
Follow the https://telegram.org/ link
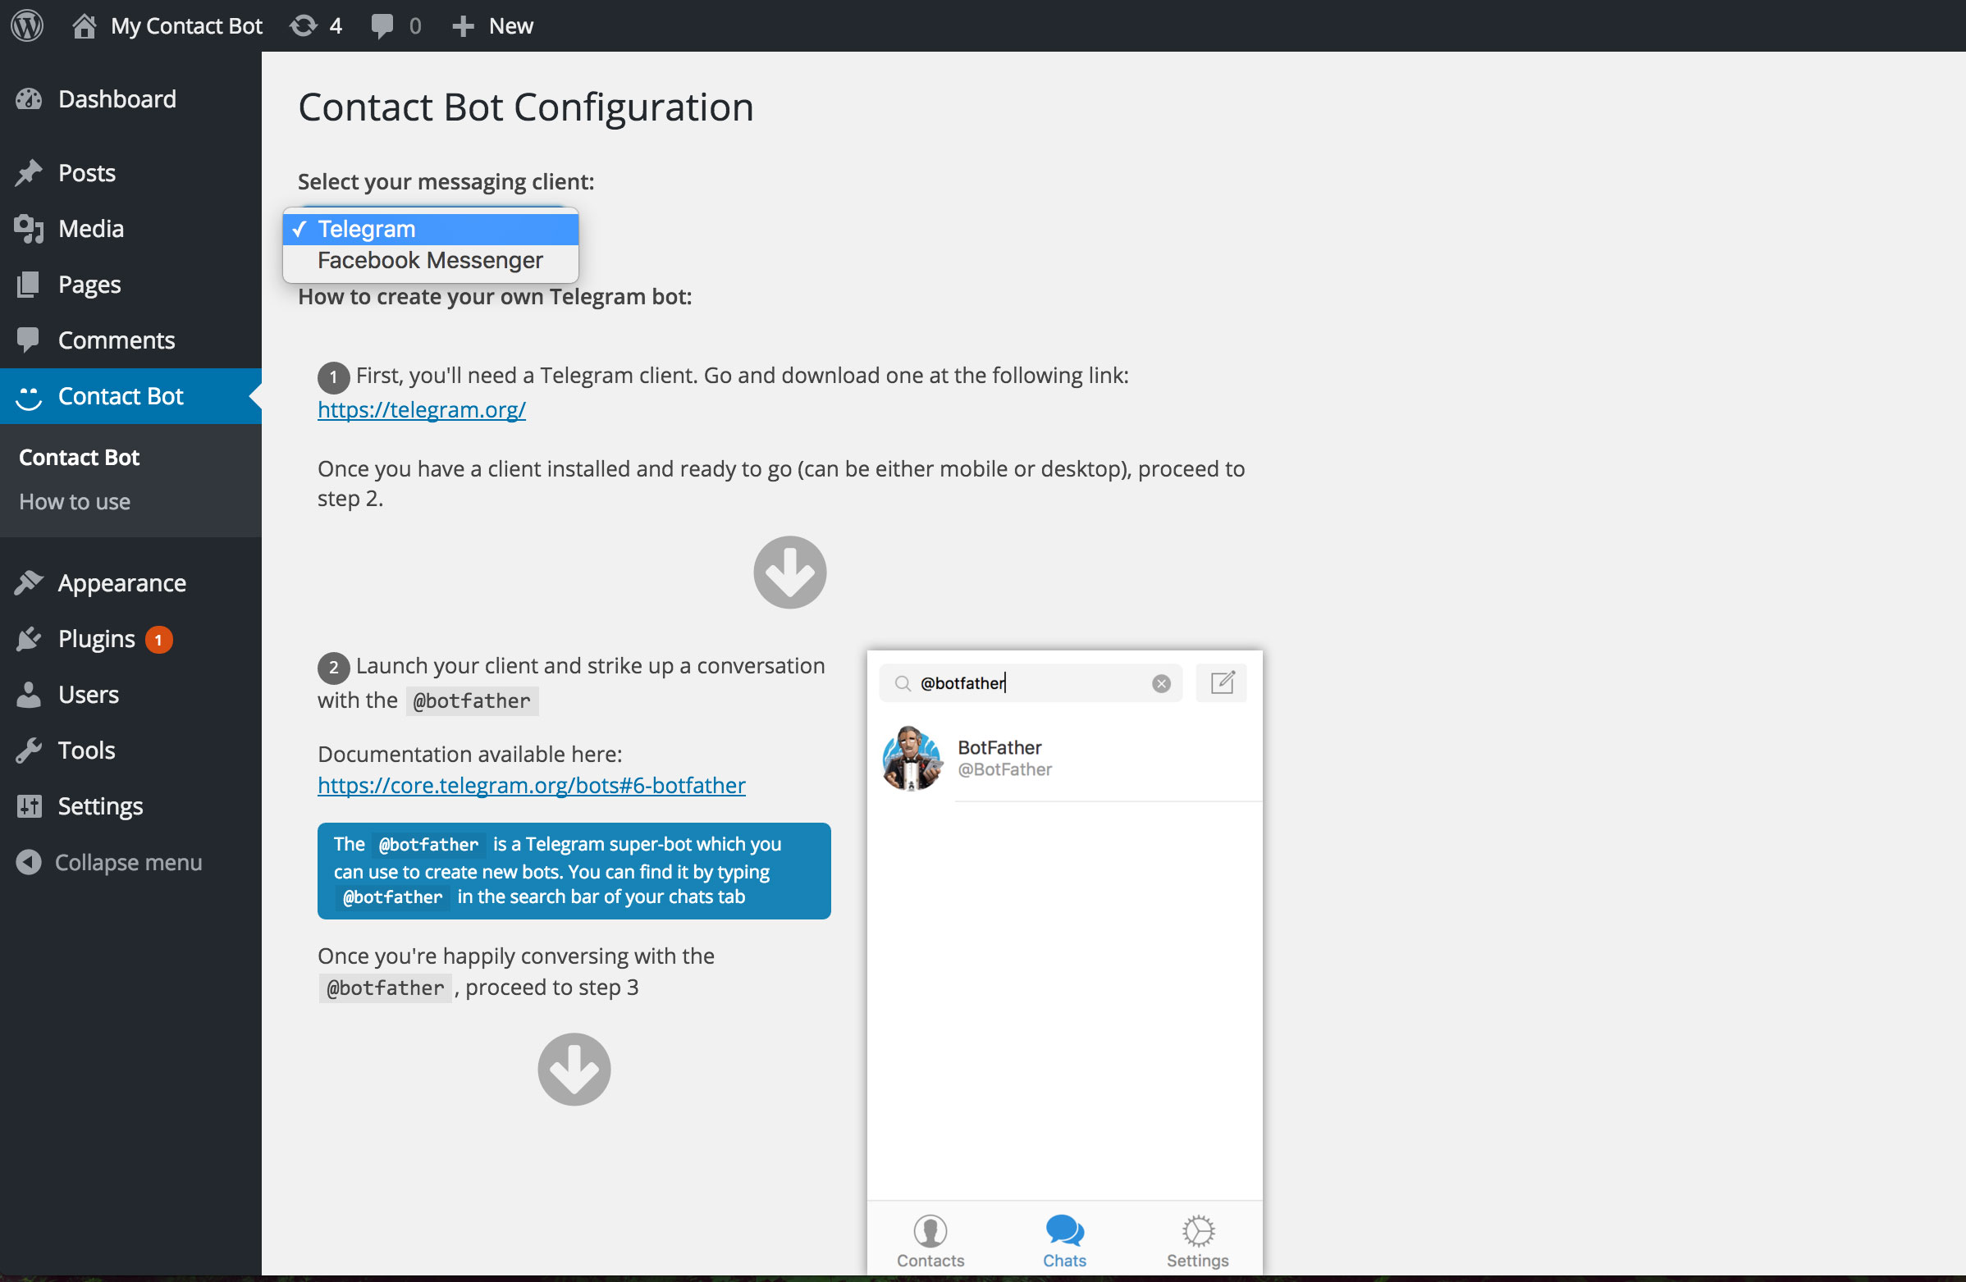421,409
